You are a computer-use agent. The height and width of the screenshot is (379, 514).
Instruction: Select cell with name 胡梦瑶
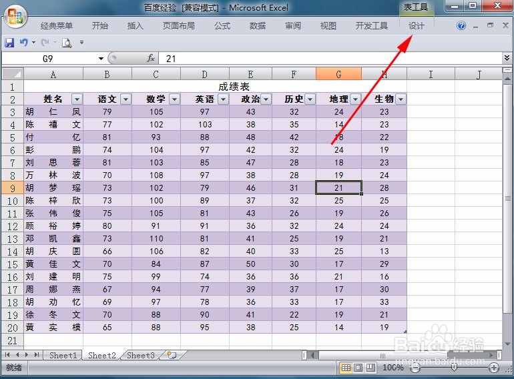click(x=53, y=188)
